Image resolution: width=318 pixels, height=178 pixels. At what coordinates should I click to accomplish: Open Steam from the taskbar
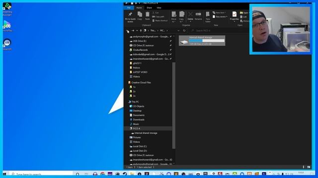125,174
